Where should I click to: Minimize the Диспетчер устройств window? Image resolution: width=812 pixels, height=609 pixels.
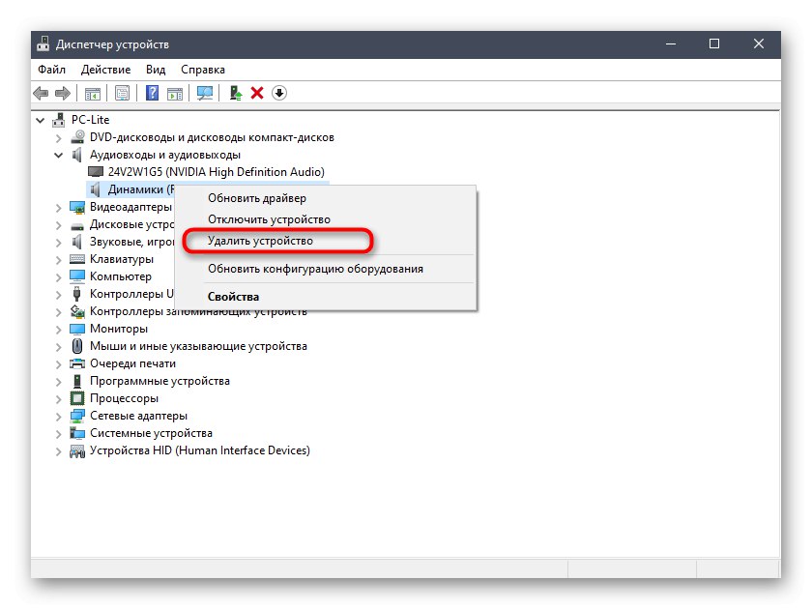671,44
